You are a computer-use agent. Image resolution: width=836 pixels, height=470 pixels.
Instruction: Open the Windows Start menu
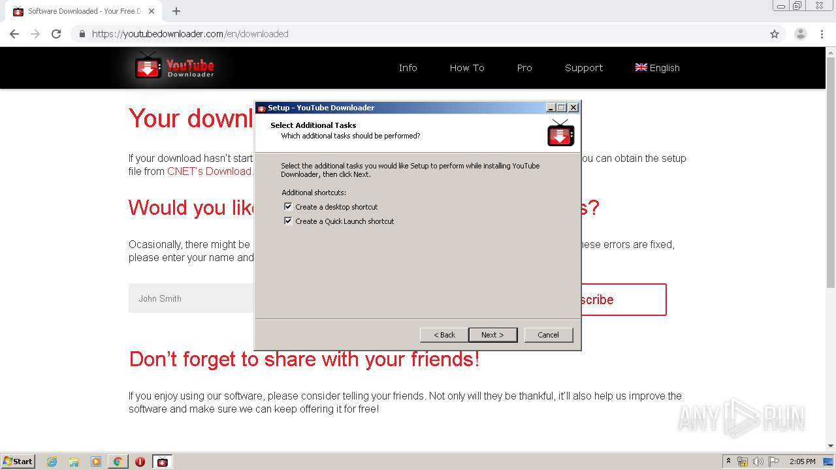(18, 462)
